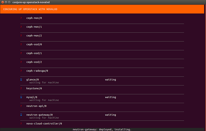Select the ceph-mon/2 unit entry
The width and height of the screenshot is (206, 131).
(102, 37)
